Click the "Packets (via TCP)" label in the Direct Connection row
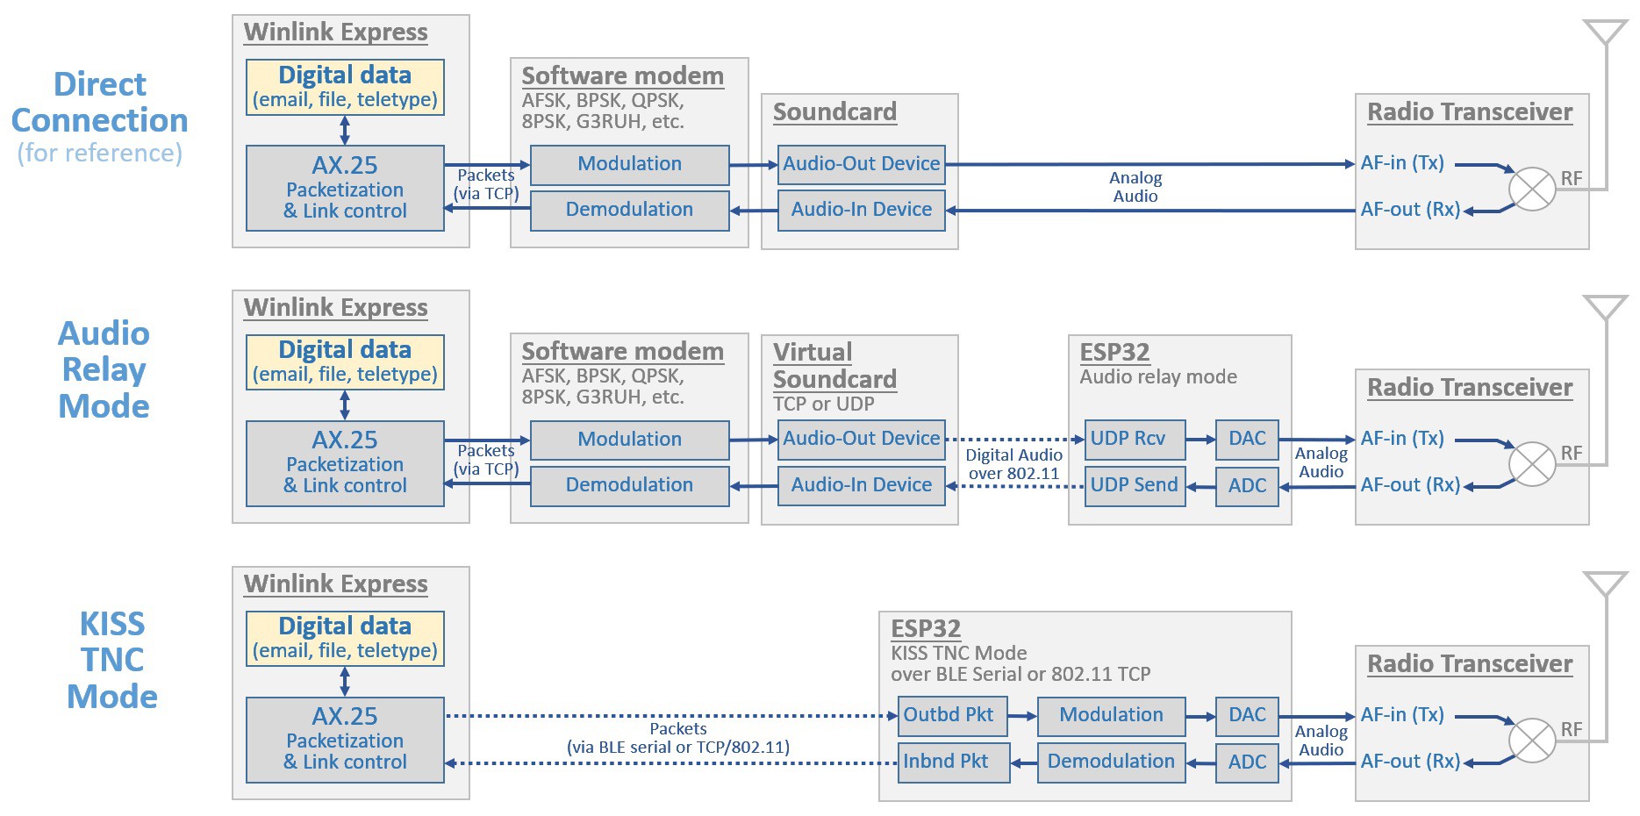Viewport: 1640px width, 816px height. [x=486, y=184]
